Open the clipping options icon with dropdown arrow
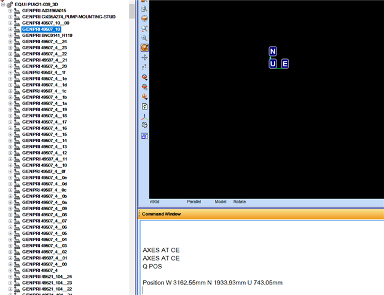Screen dimensions: 384x295 coord(144,77)
